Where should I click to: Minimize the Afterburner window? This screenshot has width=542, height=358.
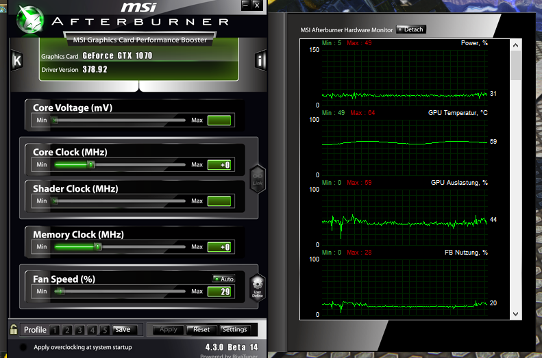245,5
